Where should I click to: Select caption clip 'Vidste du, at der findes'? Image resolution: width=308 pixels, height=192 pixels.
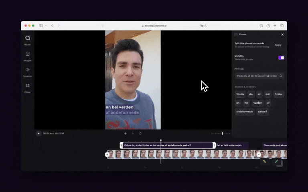(168, 145)
